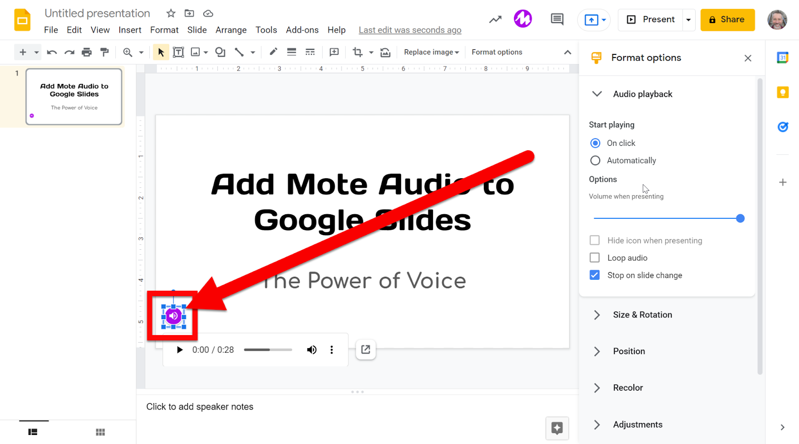Select slide 1 thumbnail
The height and width of the screenshot is (444, 799).
(74, 96)
